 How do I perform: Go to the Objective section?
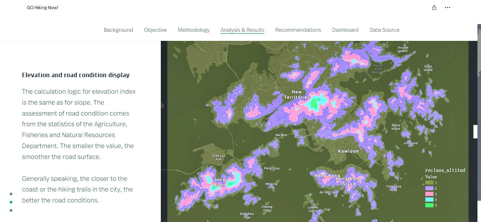point(155,30)
